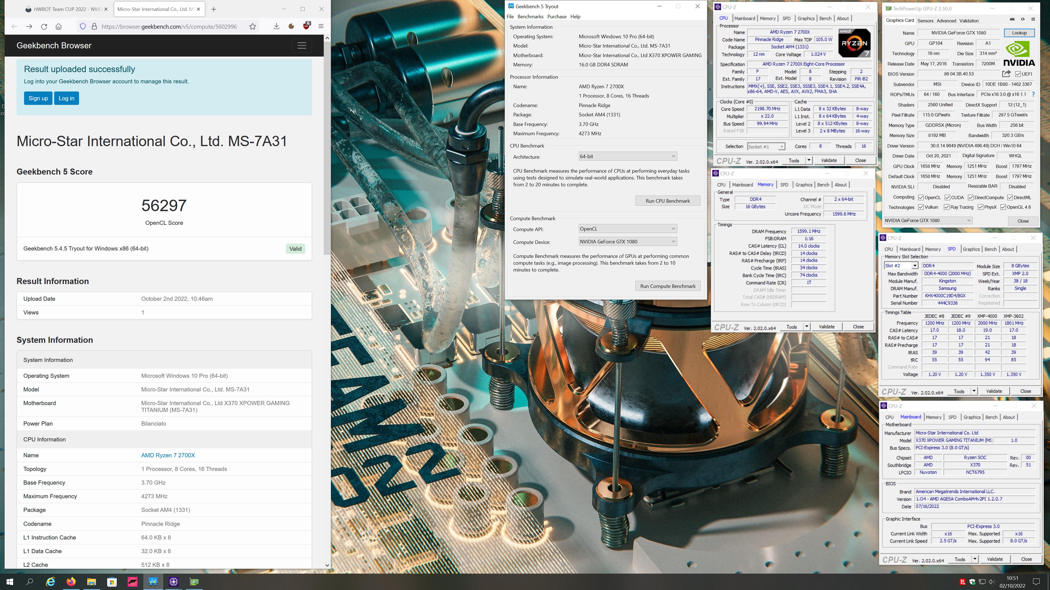The width and height of the screenshot is (1050, 590).
Task: Go back in the Firefox browser
Action: pos(14,26)
